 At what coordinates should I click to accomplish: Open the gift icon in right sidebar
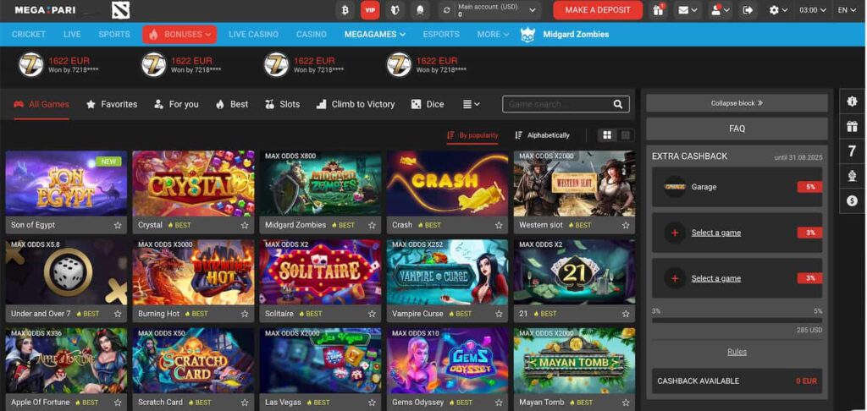point(852,127)
